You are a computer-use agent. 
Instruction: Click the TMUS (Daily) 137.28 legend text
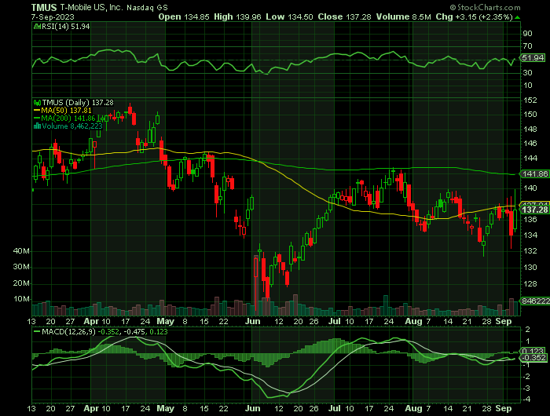tap(78, 103)
